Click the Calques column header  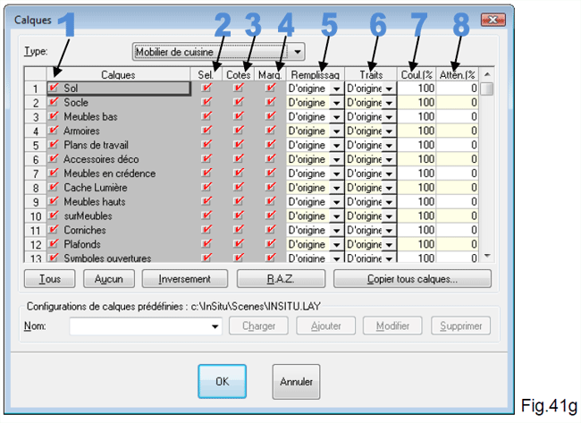(x=118, y=74)
